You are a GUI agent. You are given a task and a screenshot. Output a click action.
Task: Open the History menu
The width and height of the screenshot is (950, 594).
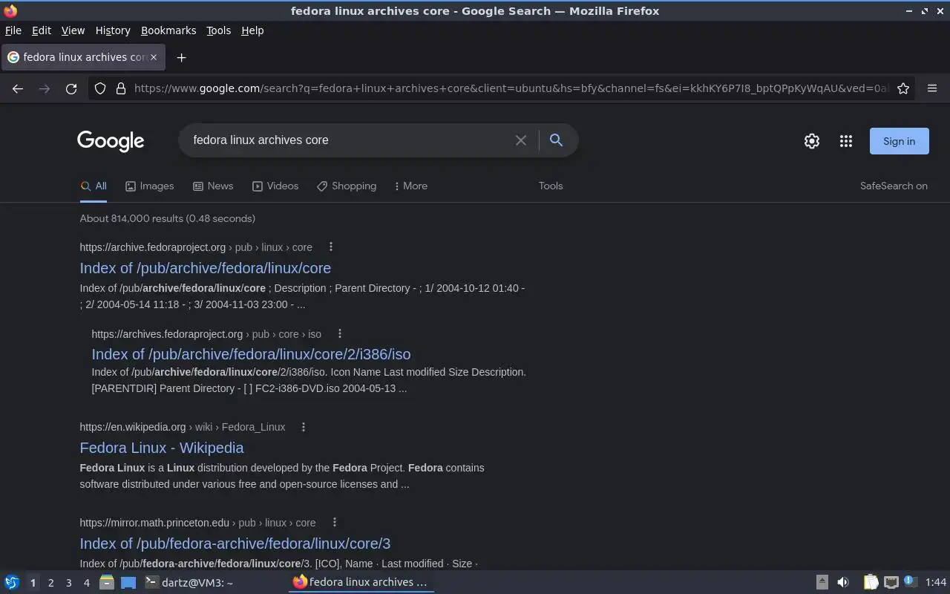[x=113, y=30]
